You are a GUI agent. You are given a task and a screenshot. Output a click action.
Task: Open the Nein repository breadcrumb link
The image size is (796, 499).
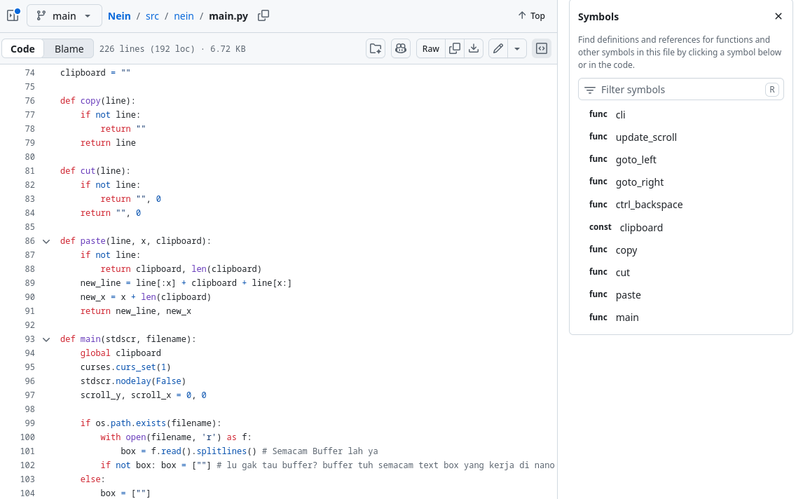click(x=119, y=15)
